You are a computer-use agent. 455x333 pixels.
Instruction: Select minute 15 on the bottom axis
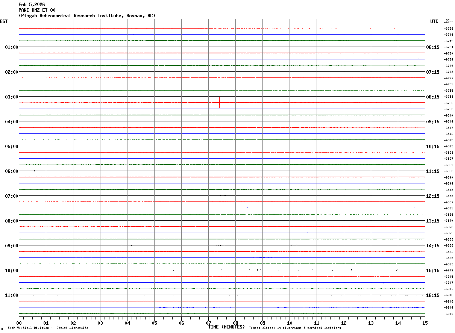pyautogui.click(x=425, y=323)
